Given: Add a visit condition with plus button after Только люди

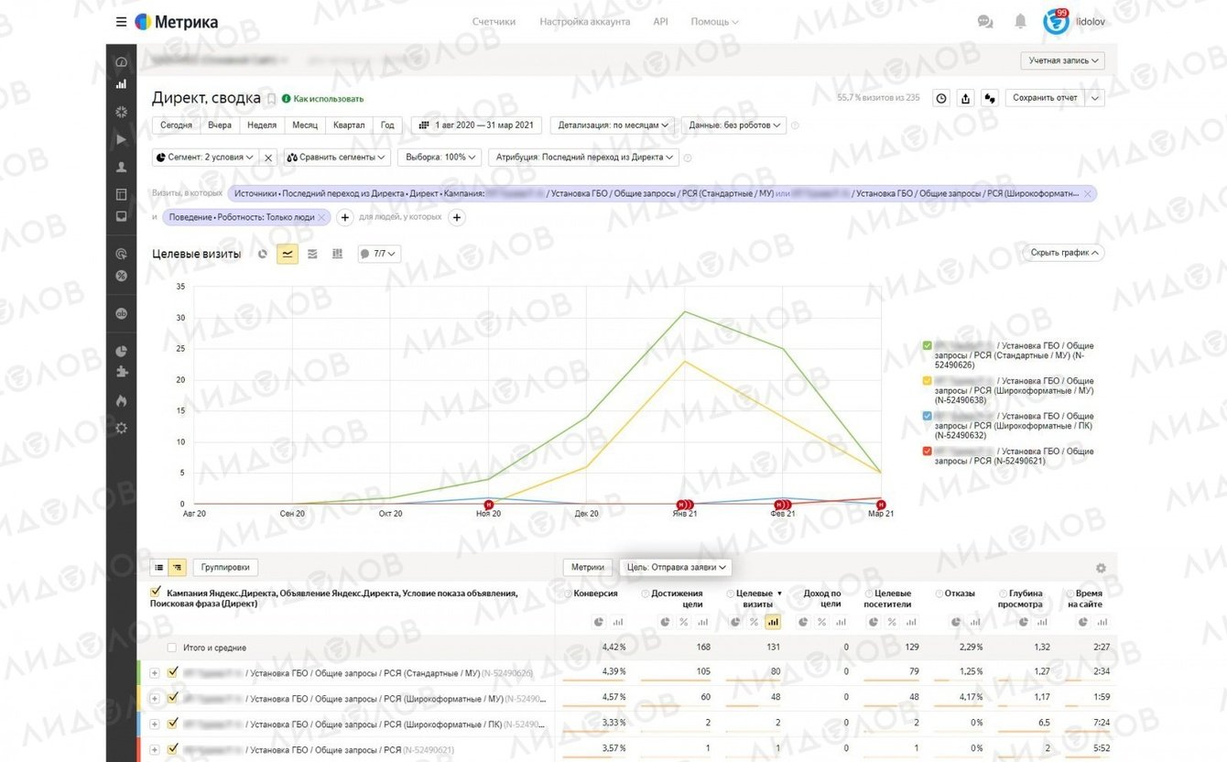Looking at the screenshot, I should point(345,217).
